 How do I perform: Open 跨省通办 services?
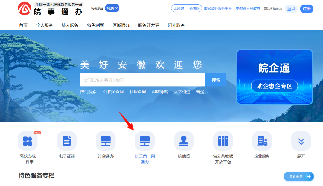106,141
